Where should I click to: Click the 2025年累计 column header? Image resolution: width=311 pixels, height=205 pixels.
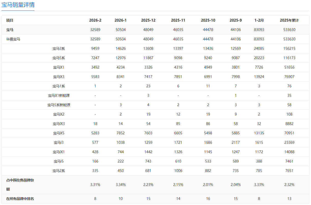pyautogui.click(x=289, y=20)
